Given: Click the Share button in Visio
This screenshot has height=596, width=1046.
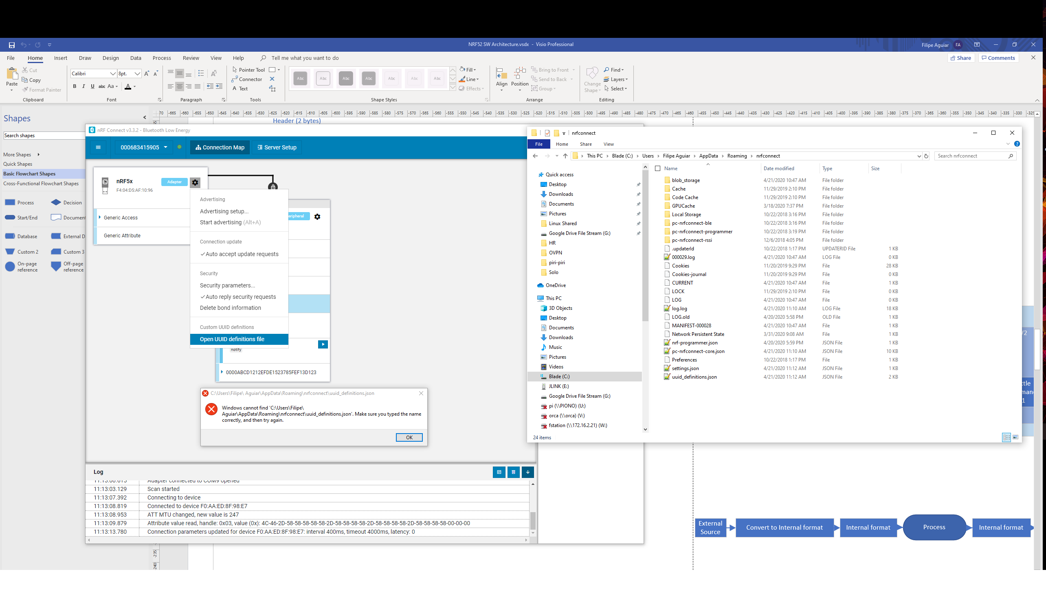Looking at the screenshot, I should point(961,58).
